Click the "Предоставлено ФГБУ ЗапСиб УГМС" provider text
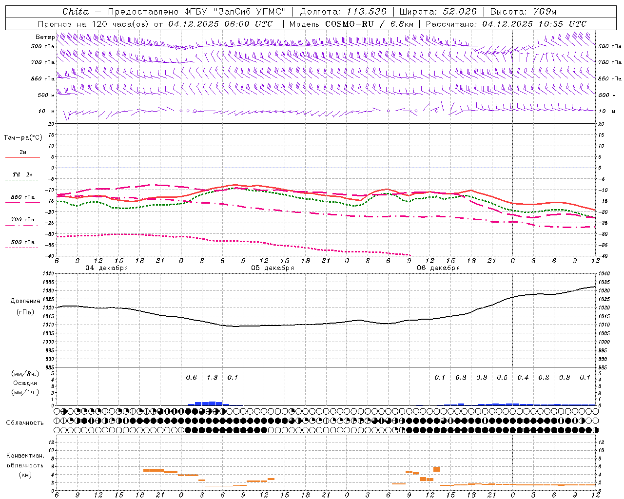Image resolution: width=624 pixels, height=499 pixels. point(196,12)
